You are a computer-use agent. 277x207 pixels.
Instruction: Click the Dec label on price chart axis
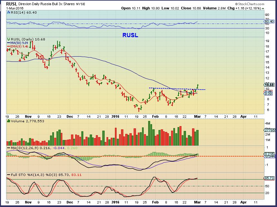(x=70, y=116)
